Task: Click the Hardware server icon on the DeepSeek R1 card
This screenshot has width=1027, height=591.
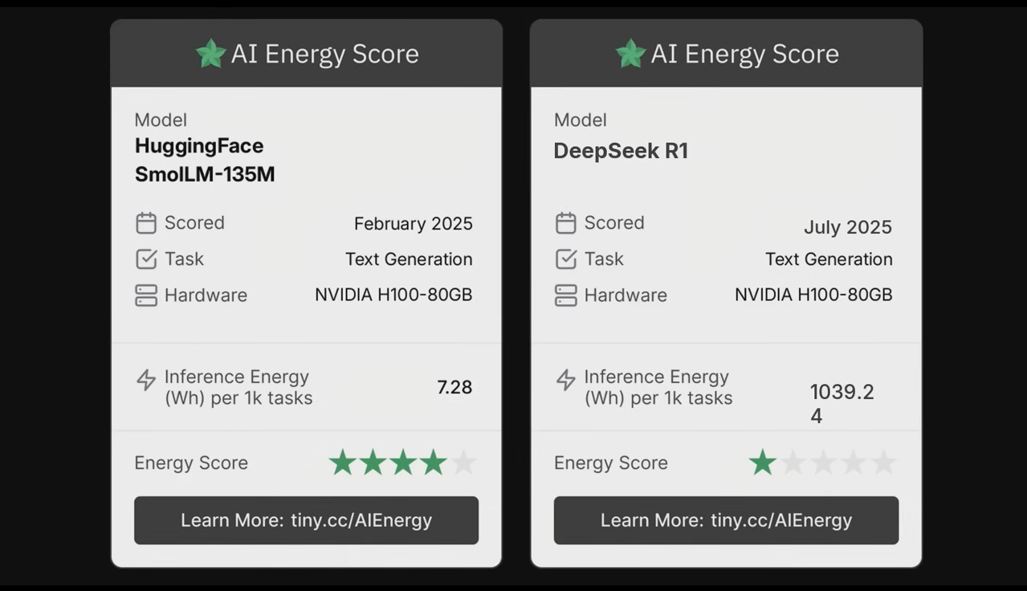Action: (566, 295)
